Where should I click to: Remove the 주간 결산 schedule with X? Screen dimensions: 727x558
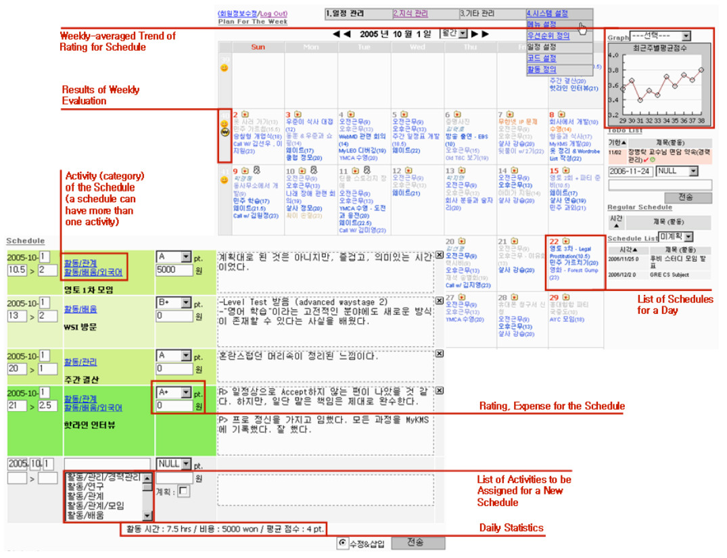[x=439, y=354]
